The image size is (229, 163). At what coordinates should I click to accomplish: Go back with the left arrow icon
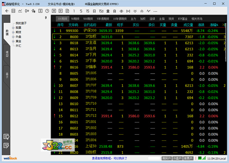[x=7, y=11]
